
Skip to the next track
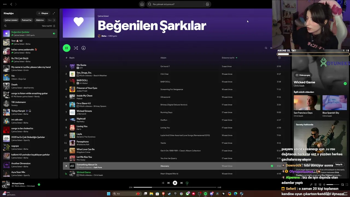(x=181, y=183)
